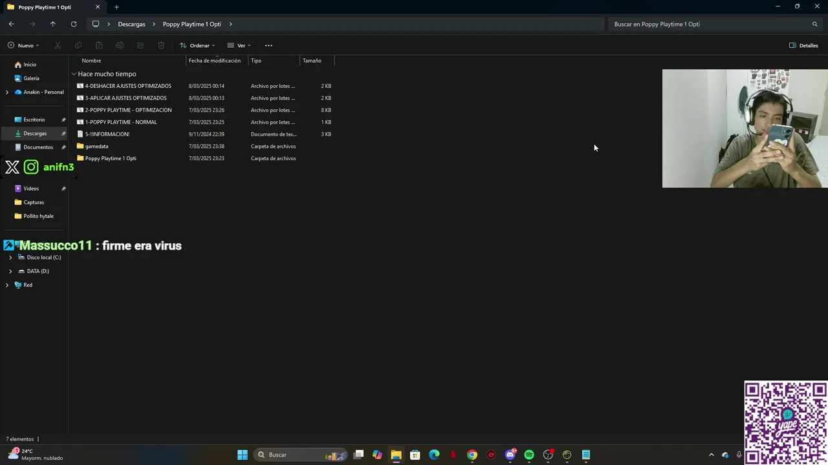Select the Poppy Playtime 1 Opti tab

click(52, 7)
